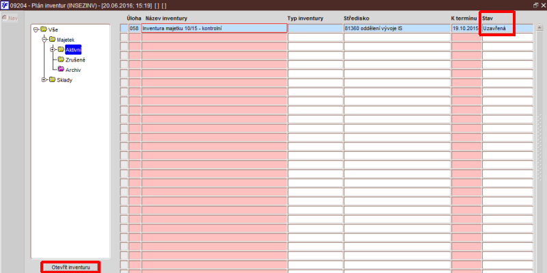The width and height of the screenshot is (547, 273).
Task: Click the purple folder icon beside 'Archiv'
Action: (x=61, y=70)
